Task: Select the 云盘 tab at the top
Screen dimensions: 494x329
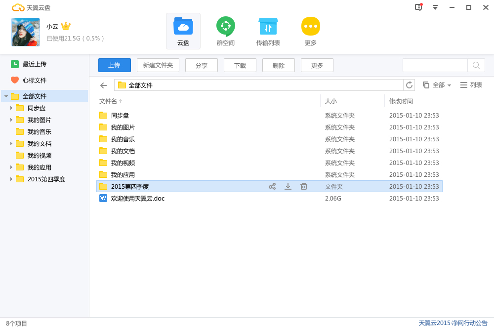Action: coord(183,31)
